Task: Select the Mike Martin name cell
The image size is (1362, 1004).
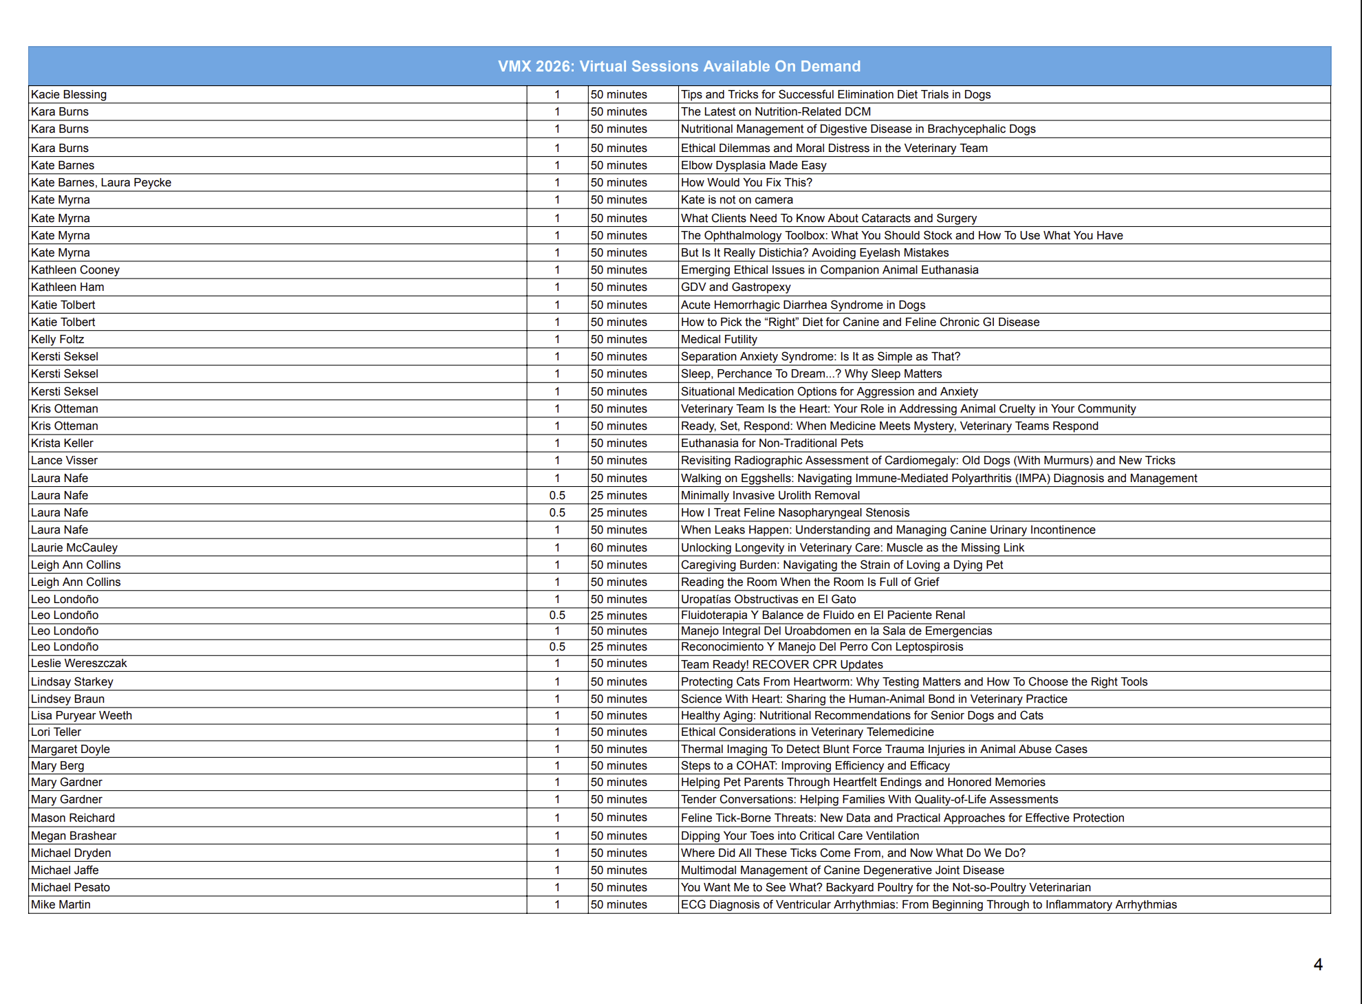Action: pos(61,905)
